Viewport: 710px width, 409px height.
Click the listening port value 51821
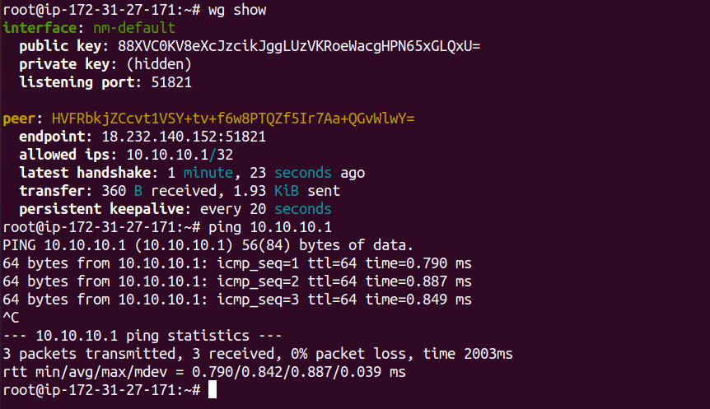(x=163, y=81)
